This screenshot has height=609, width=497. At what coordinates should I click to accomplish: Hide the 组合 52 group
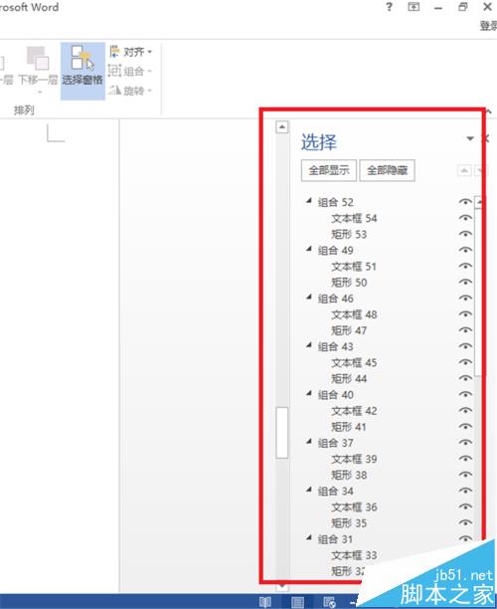[x=465, y=202]
